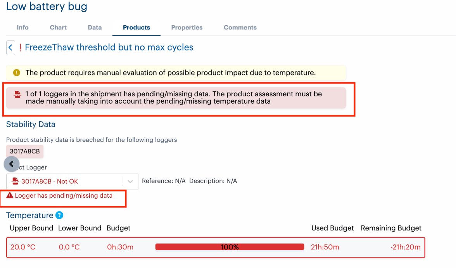
Task: Click the back chevron beside FreezeThaw title
Action: click(x=10, y=47)
